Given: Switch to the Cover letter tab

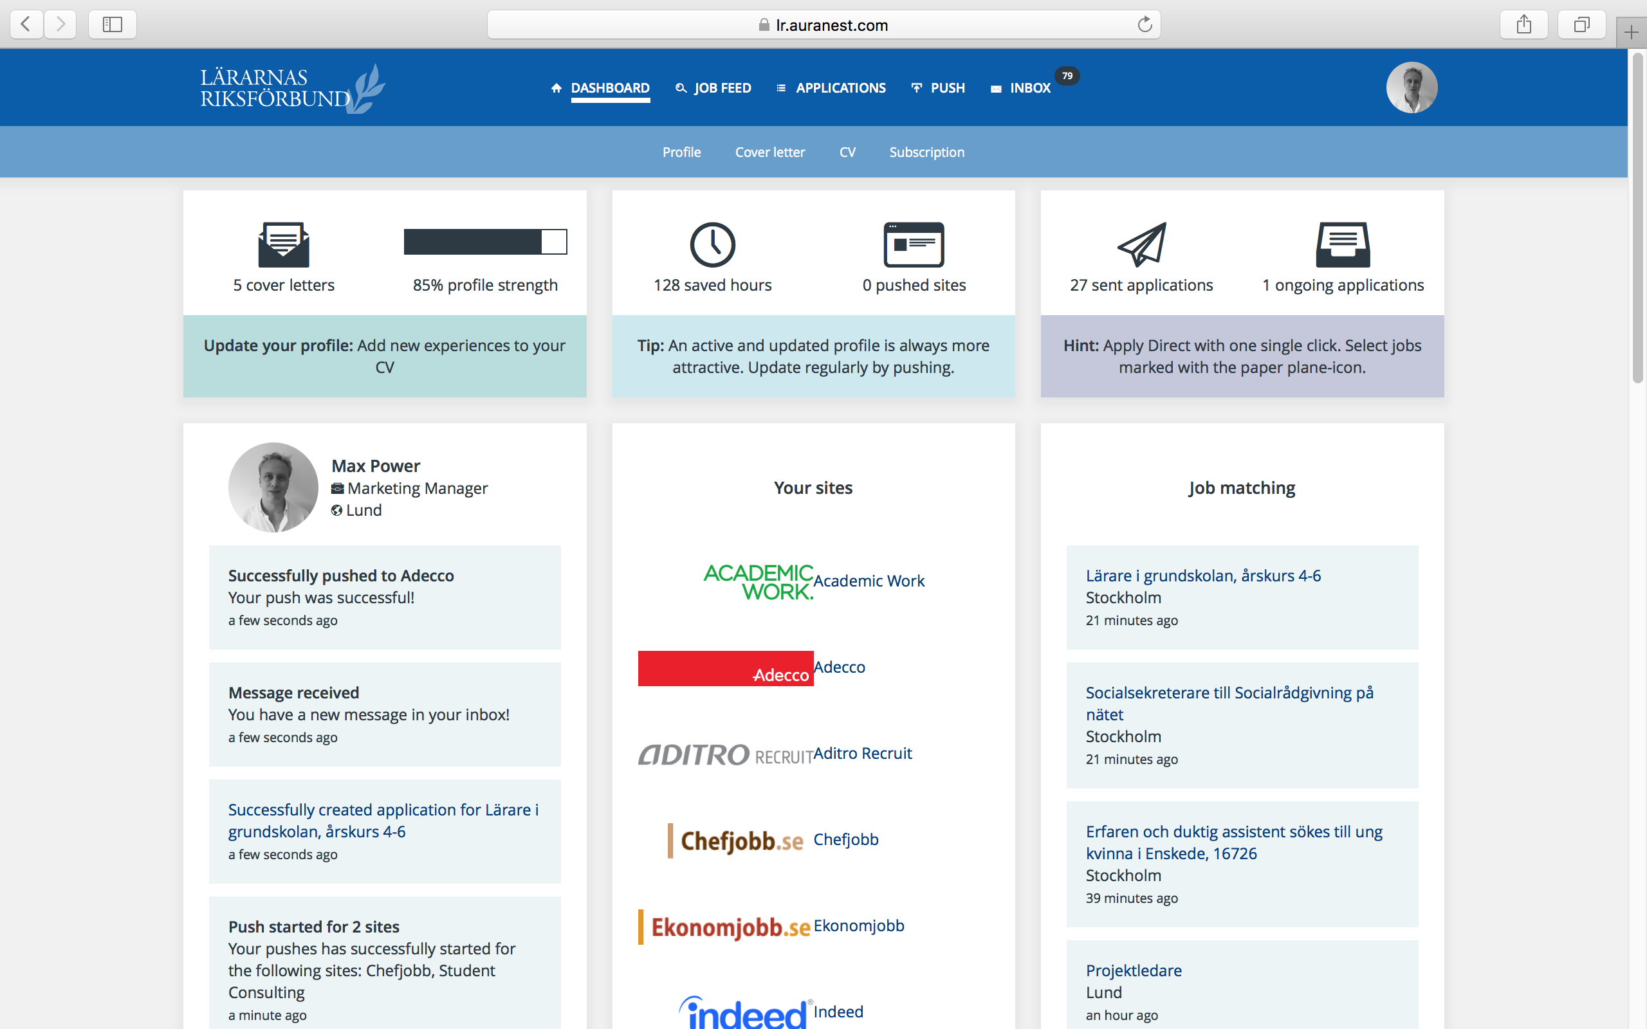Looking at the screenshot, I should click(769, 152).
